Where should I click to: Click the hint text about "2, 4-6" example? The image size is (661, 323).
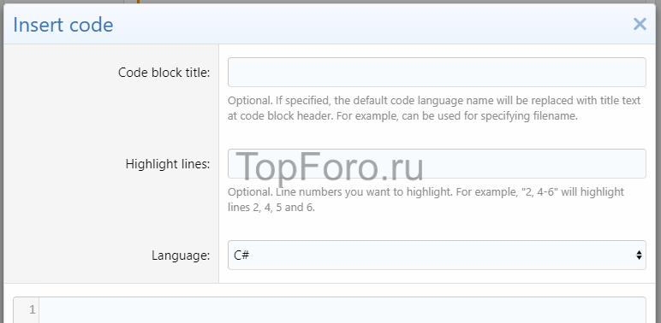click(426, 199)
